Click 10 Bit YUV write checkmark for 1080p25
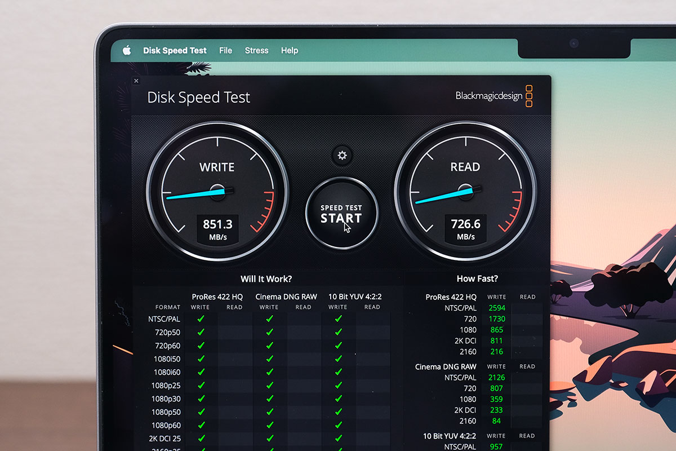 [338, 386]
